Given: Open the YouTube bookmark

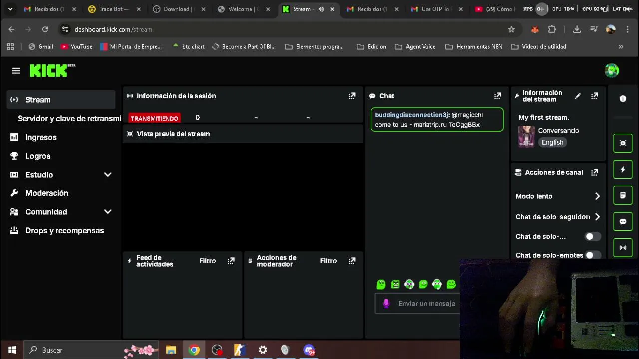Looking at the screenshot, I should click(76, 47).
